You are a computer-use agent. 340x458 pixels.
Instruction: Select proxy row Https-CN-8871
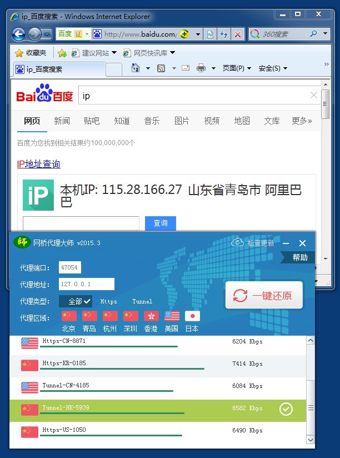(158, 344)
